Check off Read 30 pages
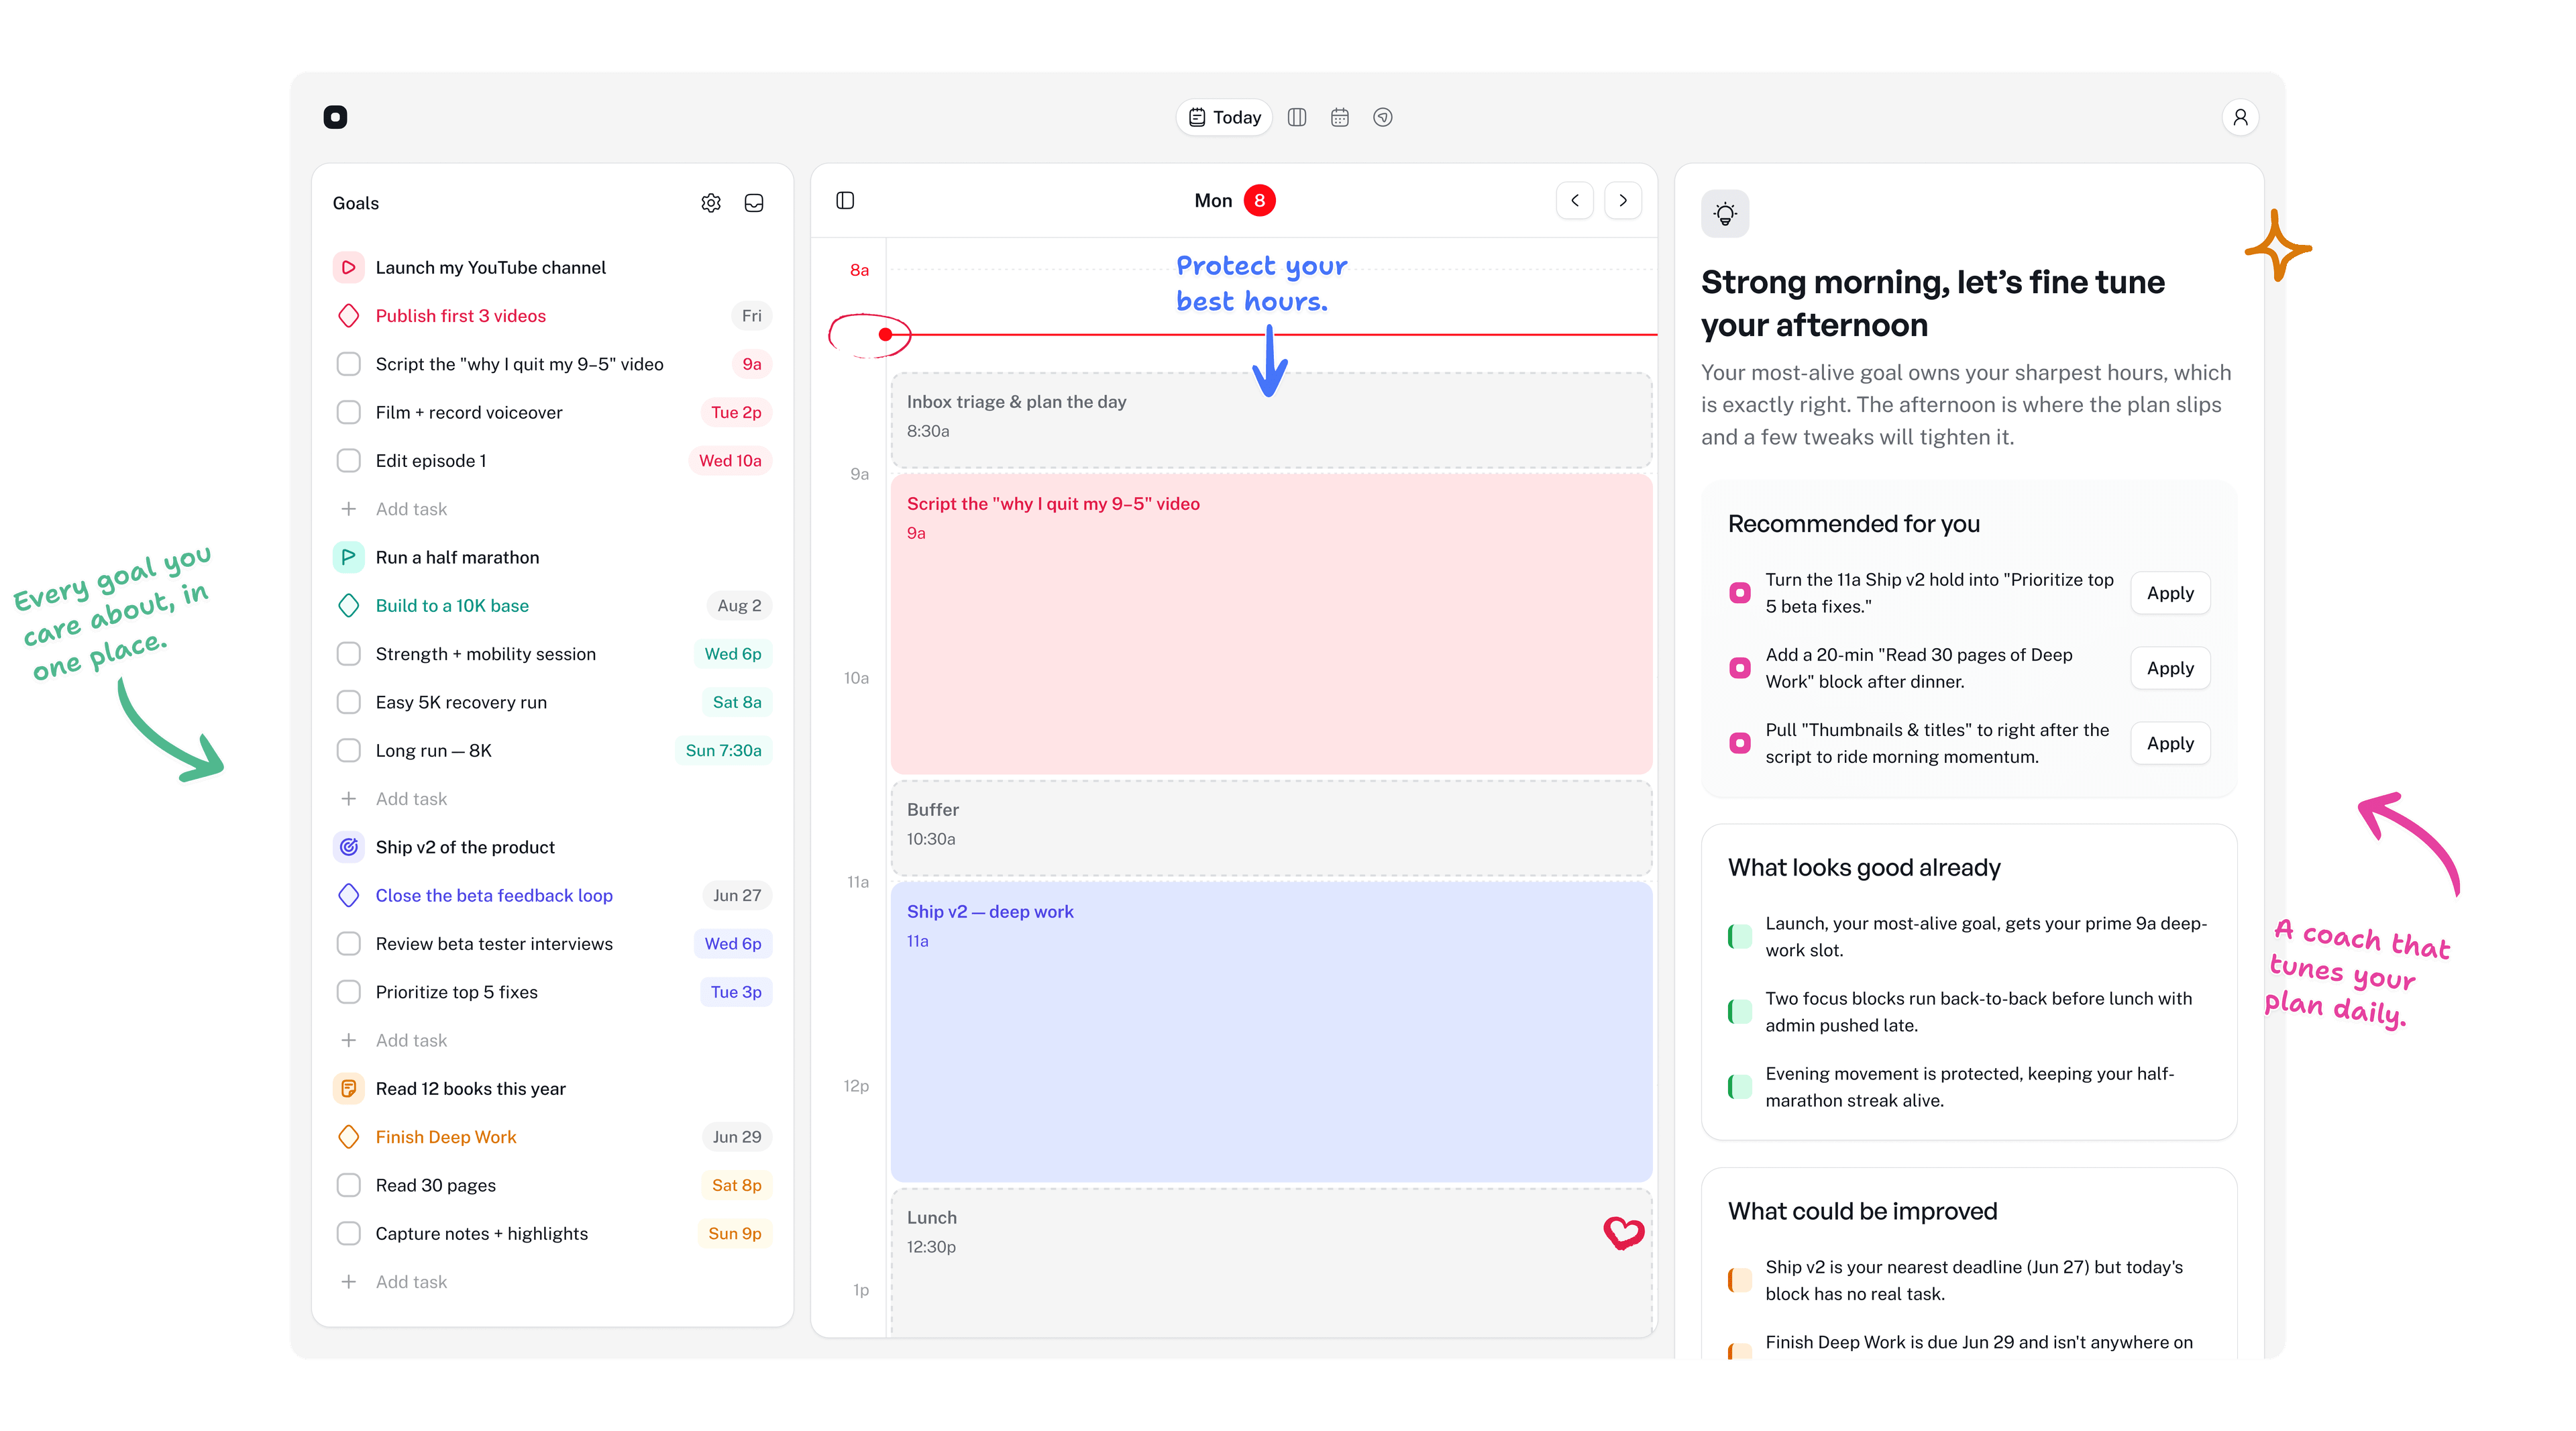Viewport: 2576px width, 1431px height. [348, 1185]
